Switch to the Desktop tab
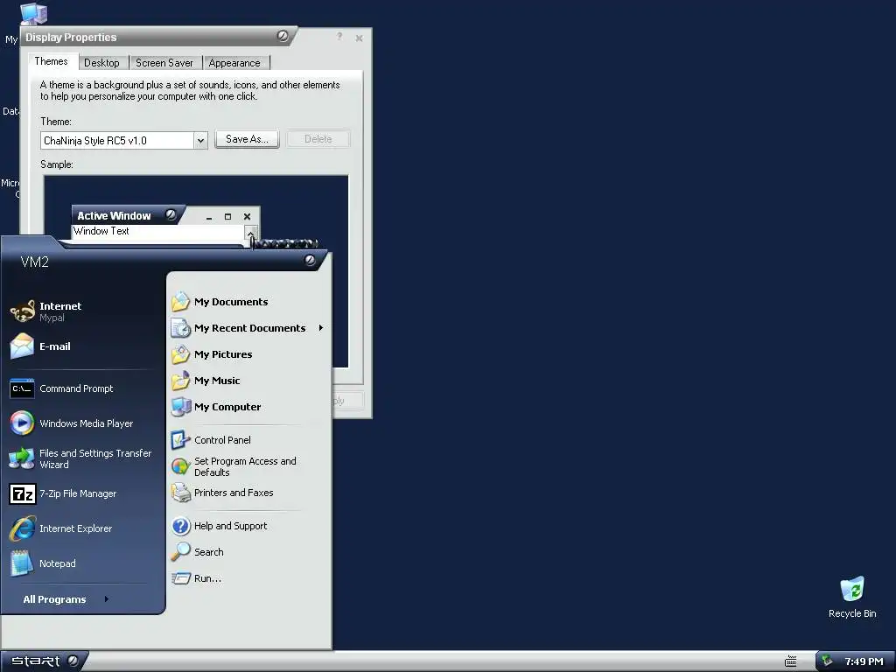Image resolution: width=896 pixels, height=672 pixels. click(x=101, y=63)
